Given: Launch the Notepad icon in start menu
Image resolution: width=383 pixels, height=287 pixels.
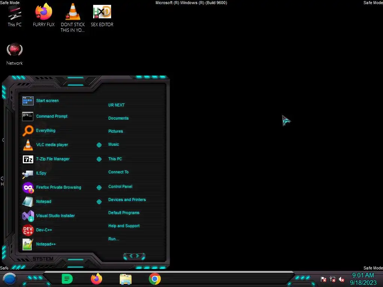Looking at the screenshot, I should tap(28, 202).
